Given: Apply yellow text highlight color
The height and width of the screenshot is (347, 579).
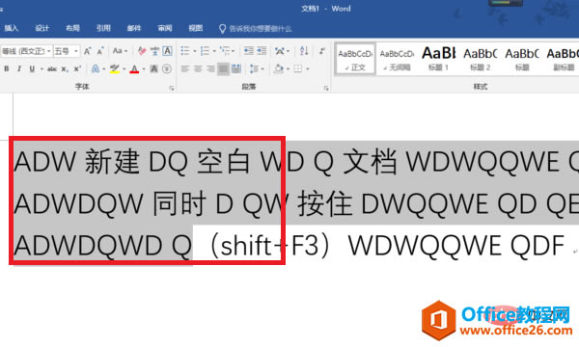Looking at the screenshot, I should click(x=115, y=69).
